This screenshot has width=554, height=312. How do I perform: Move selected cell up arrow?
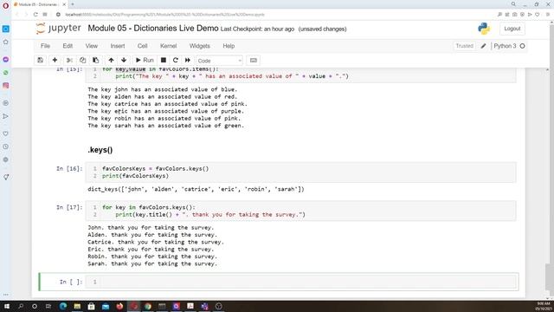click(111, 60)
